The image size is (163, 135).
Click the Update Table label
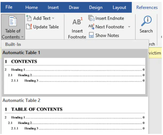pos(46,27)
